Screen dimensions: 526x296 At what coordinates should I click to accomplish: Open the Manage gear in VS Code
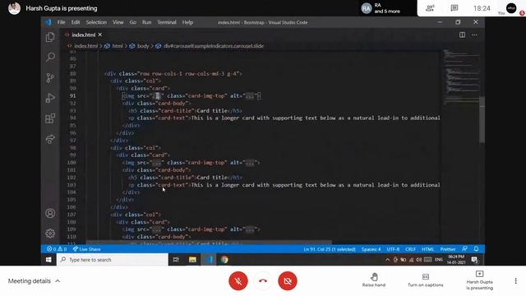tap(50, 234)
